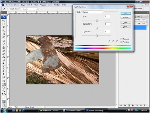The width and height of the screenshot is (150, 114).
Task: Collapse the right panel dock
Action: click(x=148, y=13)
